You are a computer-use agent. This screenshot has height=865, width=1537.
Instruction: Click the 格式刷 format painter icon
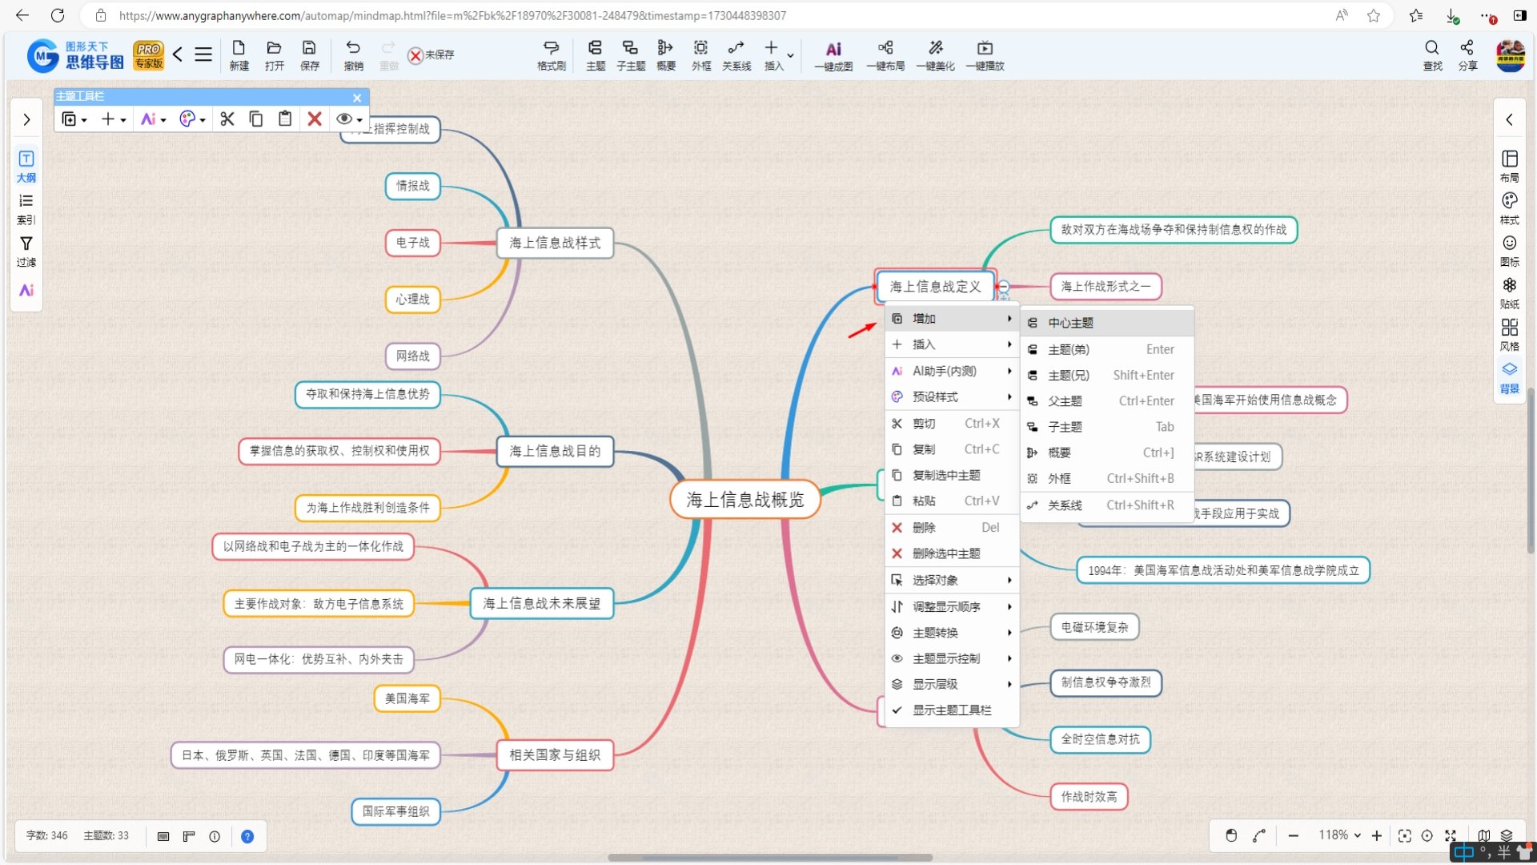pyautogui.click(x=551, y=54)
